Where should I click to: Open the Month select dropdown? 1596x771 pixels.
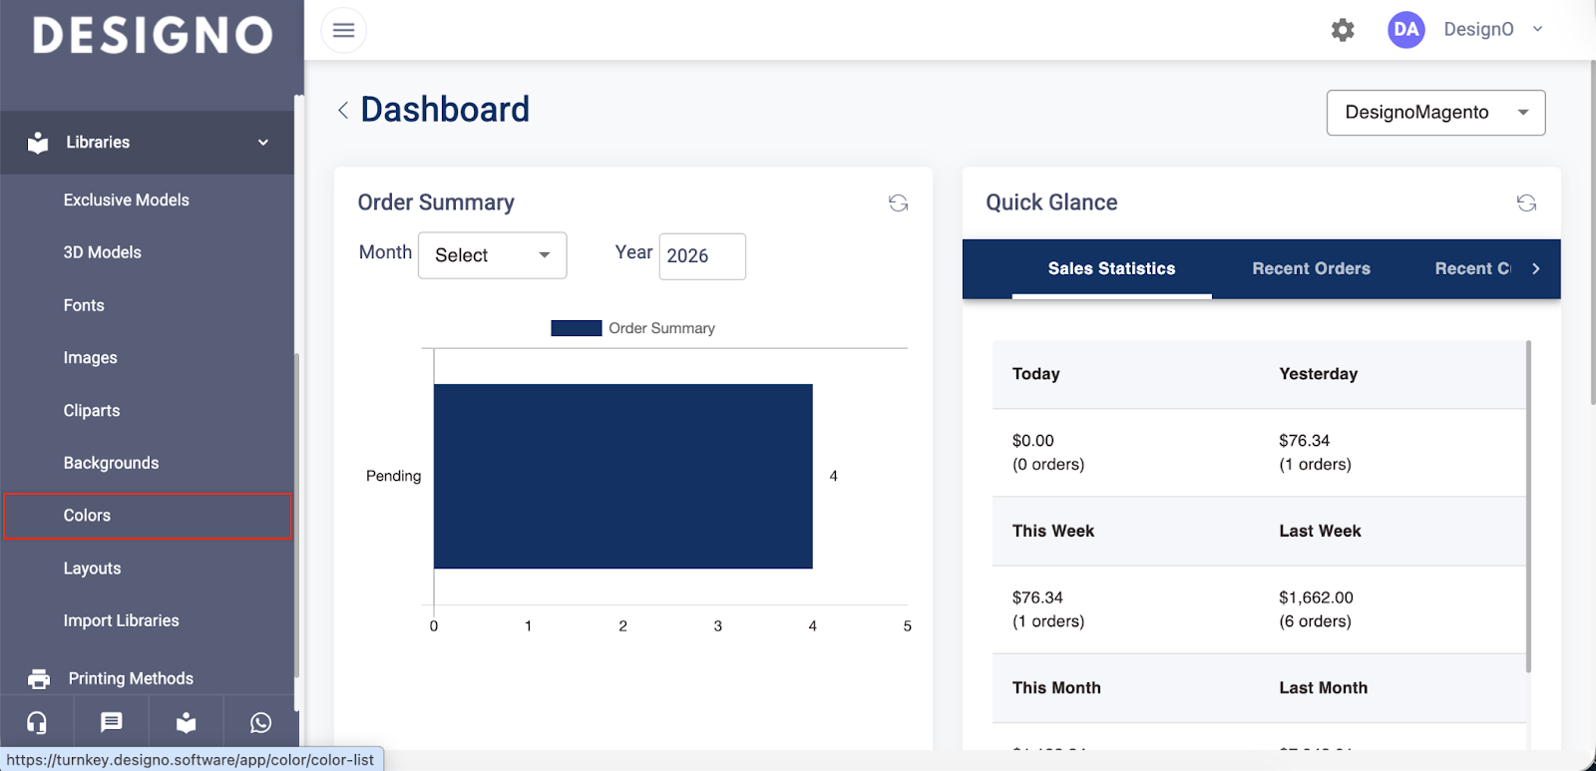493,255
